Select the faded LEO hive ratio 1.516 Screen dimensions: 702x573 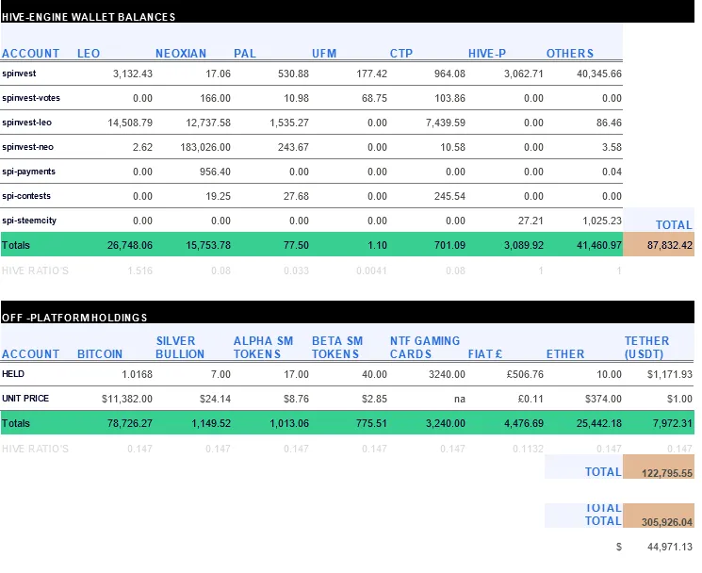point(139,270)
